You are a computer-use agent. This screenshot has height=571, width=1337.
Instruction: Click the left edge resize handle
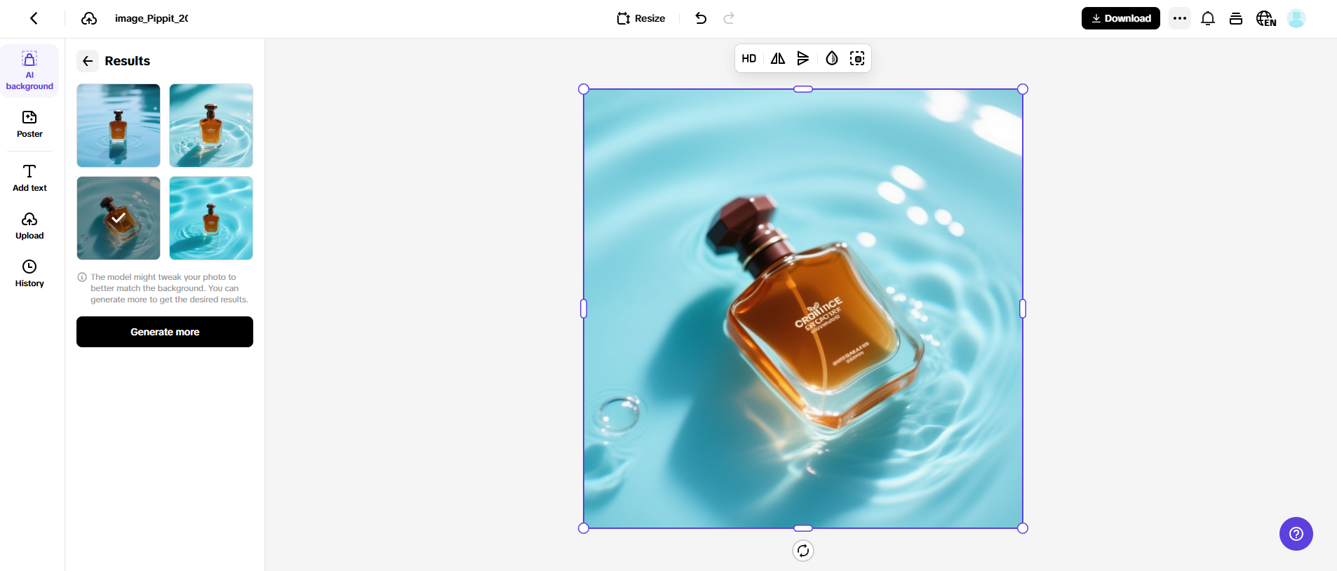tap(584, 309)
